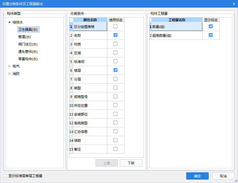Expand the 电气 tree node

coord(9,66)
